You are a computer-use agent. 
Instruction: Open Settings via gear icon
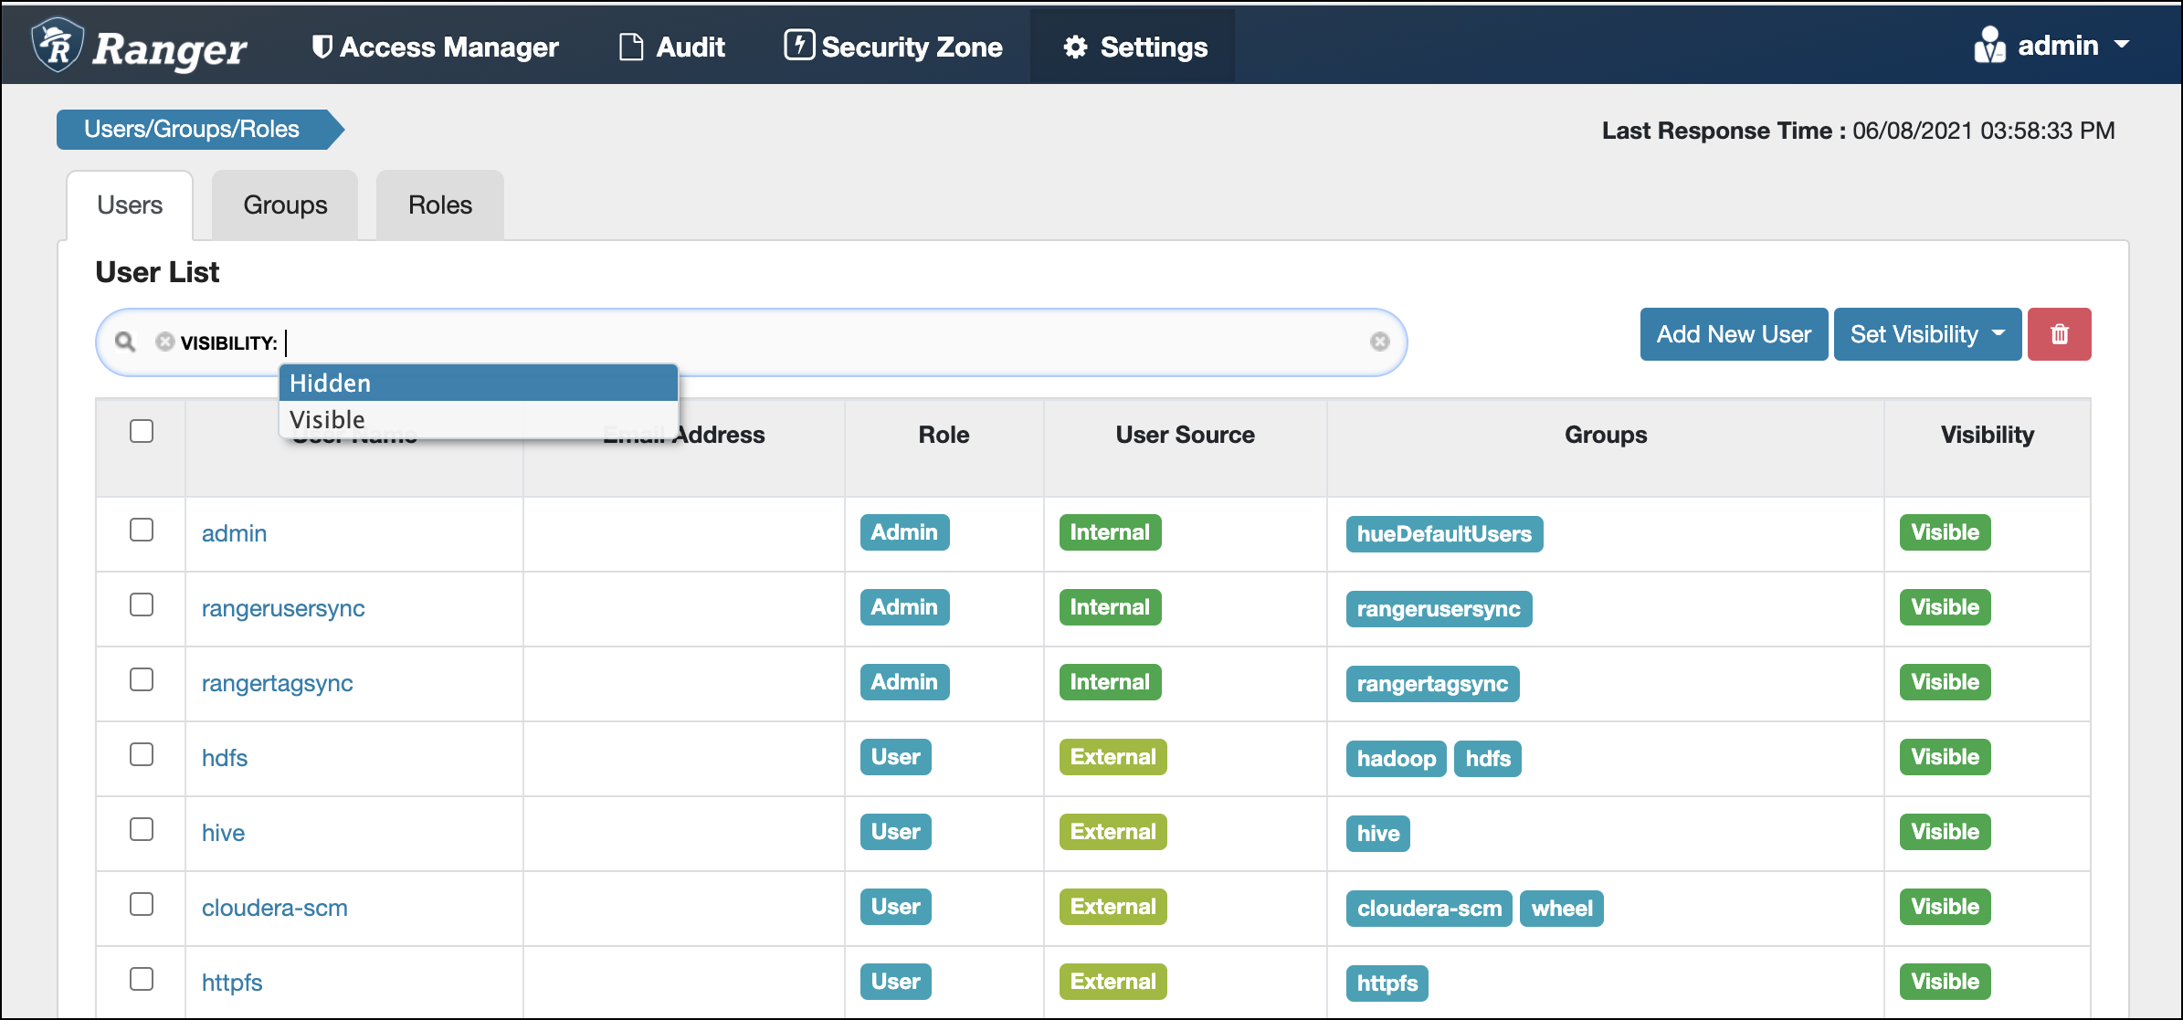click(x=1075, y=47)
